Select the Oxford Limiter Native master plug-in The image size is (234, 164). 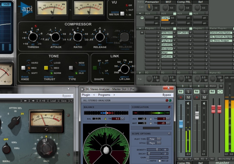pyautogui.click(x=221, y=33)
